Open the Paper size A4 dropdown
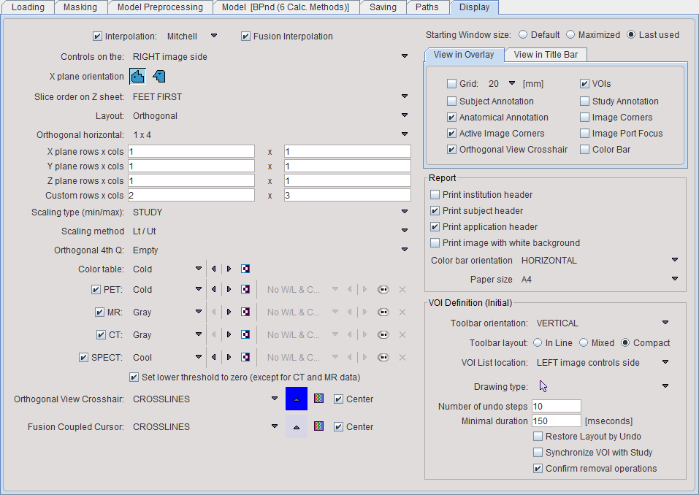699x495 pixels. 675,279
